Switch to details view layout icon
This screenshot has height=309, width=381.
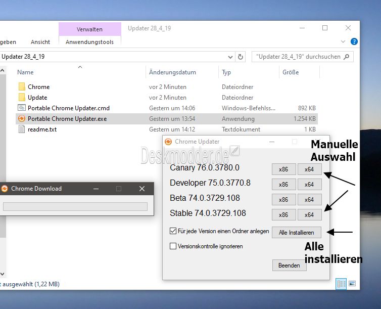coord(341,284)
